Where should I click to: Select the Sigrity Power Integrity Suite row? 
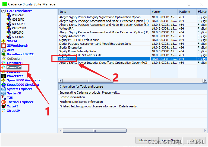[x=132, y=51]
